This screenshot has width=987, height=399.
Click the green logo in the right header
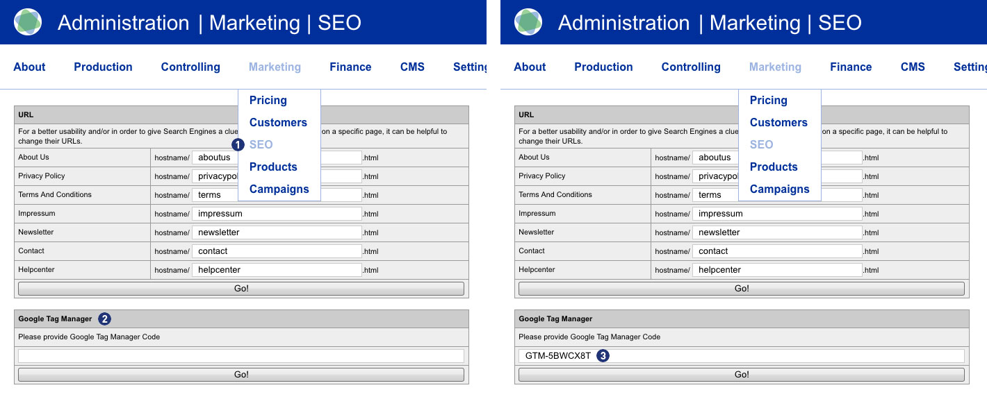coord(528,22)
